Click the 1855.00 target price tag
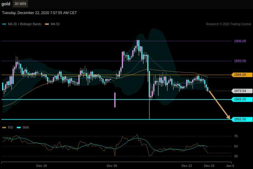253x169 pixels. [x=242, y=119]
